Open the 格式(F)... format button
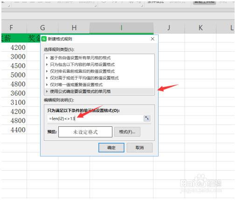236x200 pixels. pos(127,132)
